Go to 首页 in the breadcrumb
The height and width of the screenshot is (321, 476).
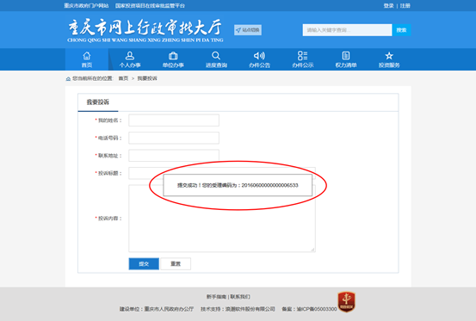coord(123,78)
